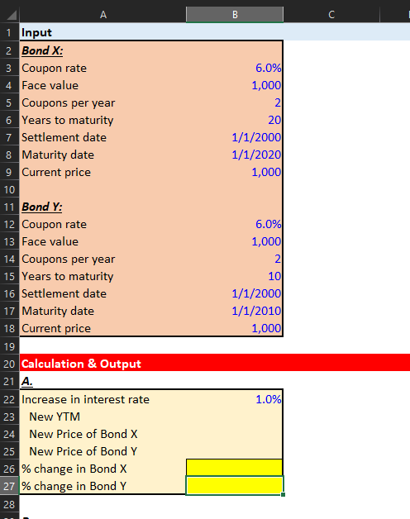Select row 28 header
Viewport: 410px width, 519px height.
[9, 504]
